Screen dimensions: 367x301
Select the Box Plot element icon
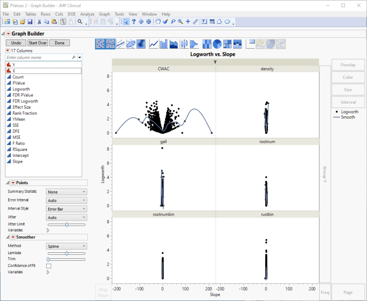(x=184, y=44)
